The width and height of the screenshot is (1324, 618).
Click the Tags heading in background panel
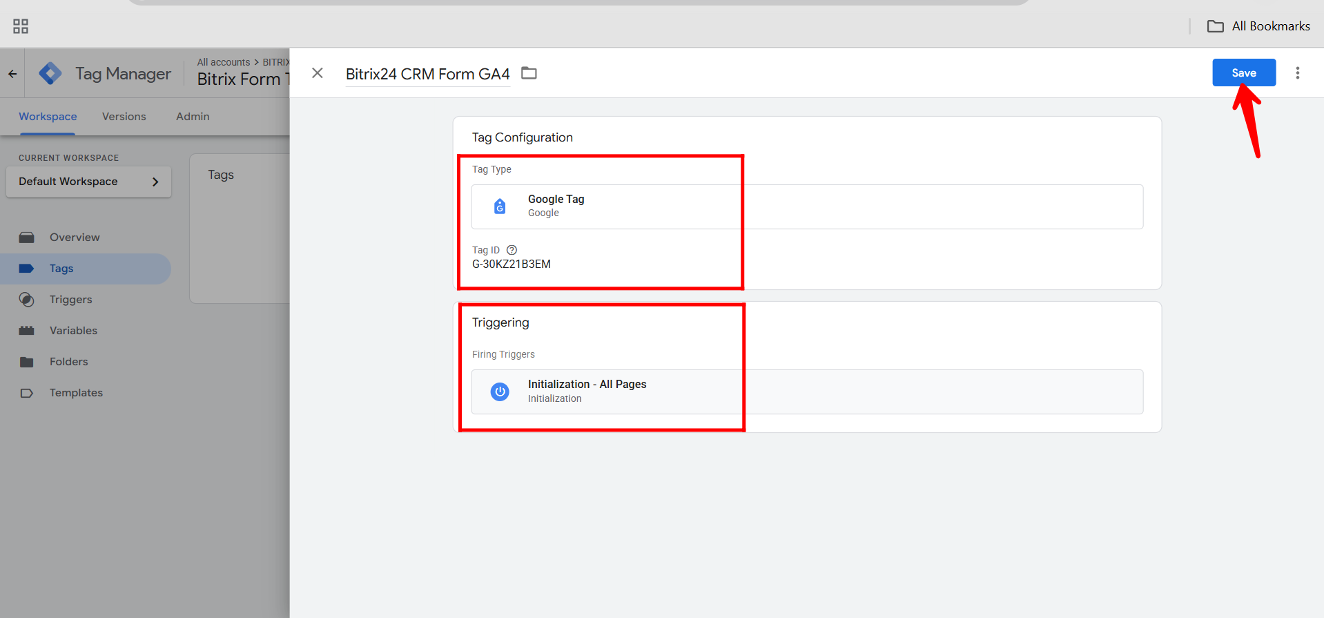221,175
